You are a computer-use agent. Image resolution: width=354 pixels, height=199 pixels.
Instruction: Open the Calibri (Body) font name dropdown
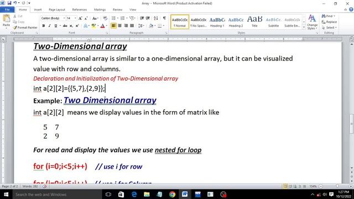click(64, 18)
